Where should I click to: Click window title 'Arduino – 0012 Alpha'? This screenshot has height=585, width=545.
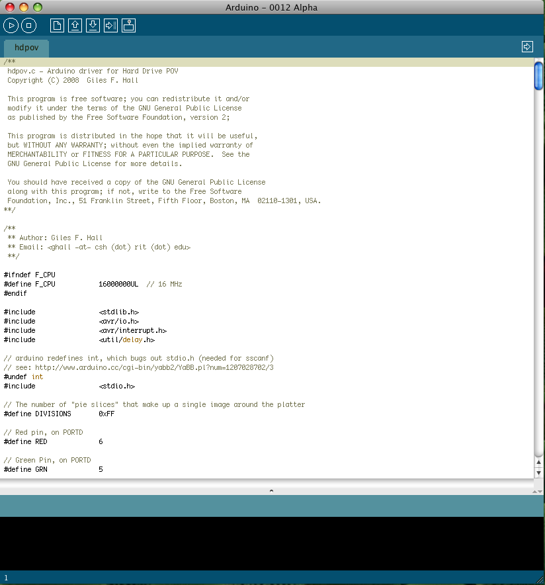tap(271, 7)
